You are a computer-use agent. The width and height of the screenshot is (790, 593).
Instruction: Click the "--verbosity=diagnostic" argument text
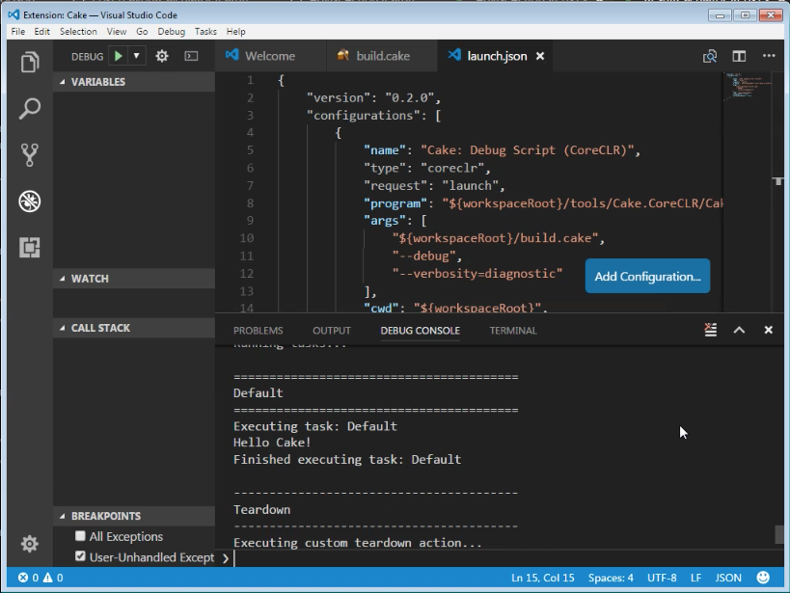(477, 274)
